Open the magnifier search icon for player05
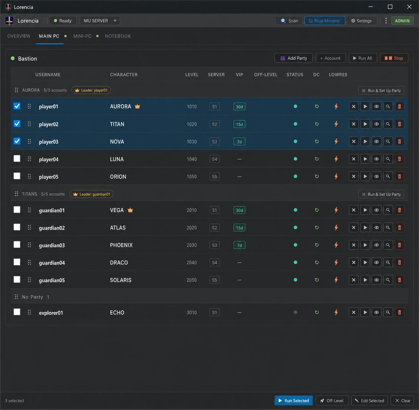The width and height of the screenshot is (419, 410). point(388,176)
